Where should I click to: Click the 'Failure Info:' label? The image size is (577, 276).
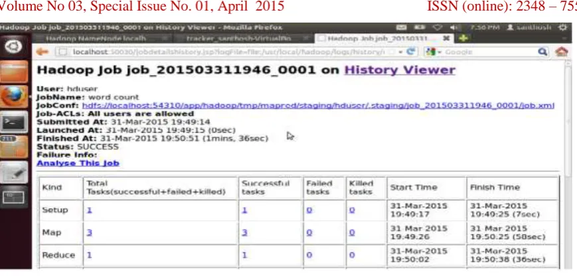tap(67, 155)
